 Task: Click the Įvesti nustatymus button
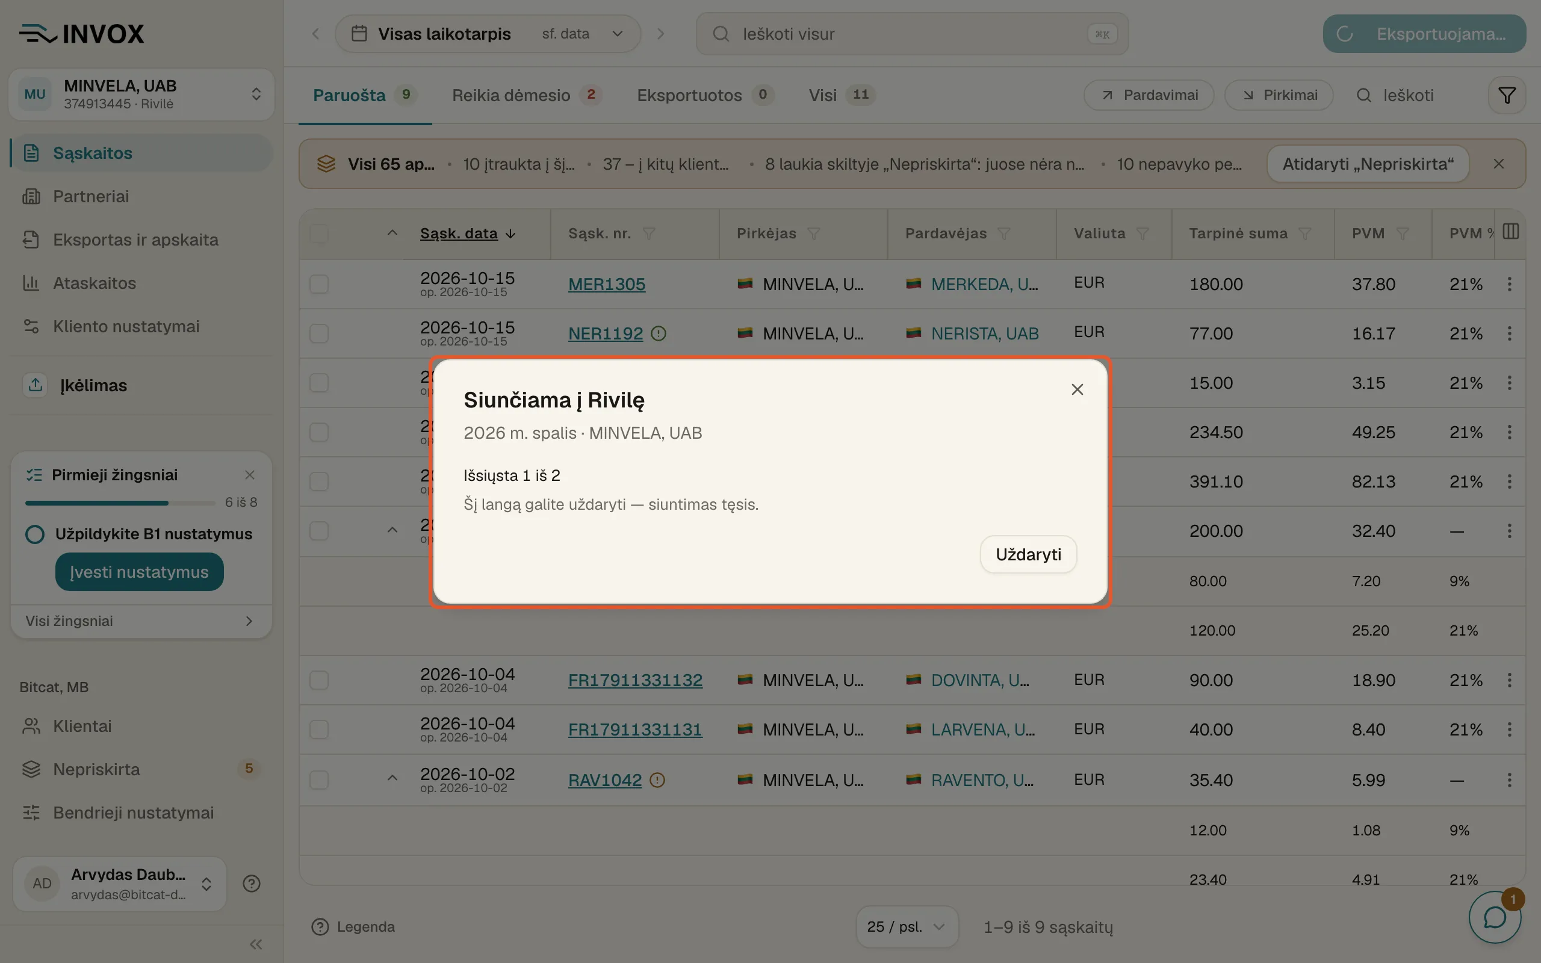click(140, 572)
